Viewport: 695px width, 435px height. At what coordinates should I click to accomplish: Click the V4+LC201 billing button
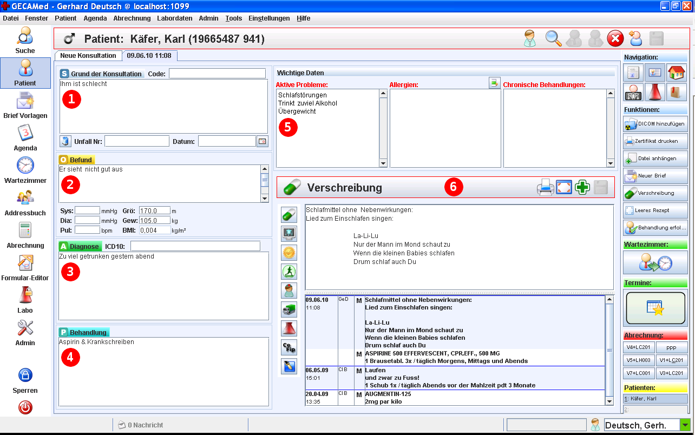coord(639,347)
